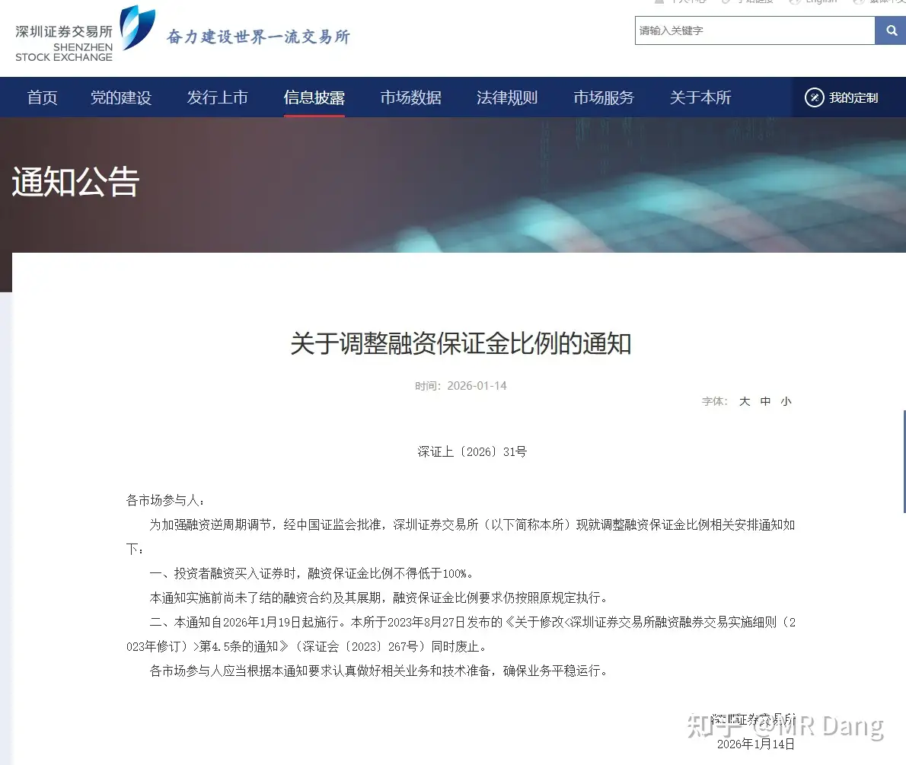Viewport: 906px width, 765px height.
Task: Click 市场服务 in the navigation bar
Action: [603, 97]
